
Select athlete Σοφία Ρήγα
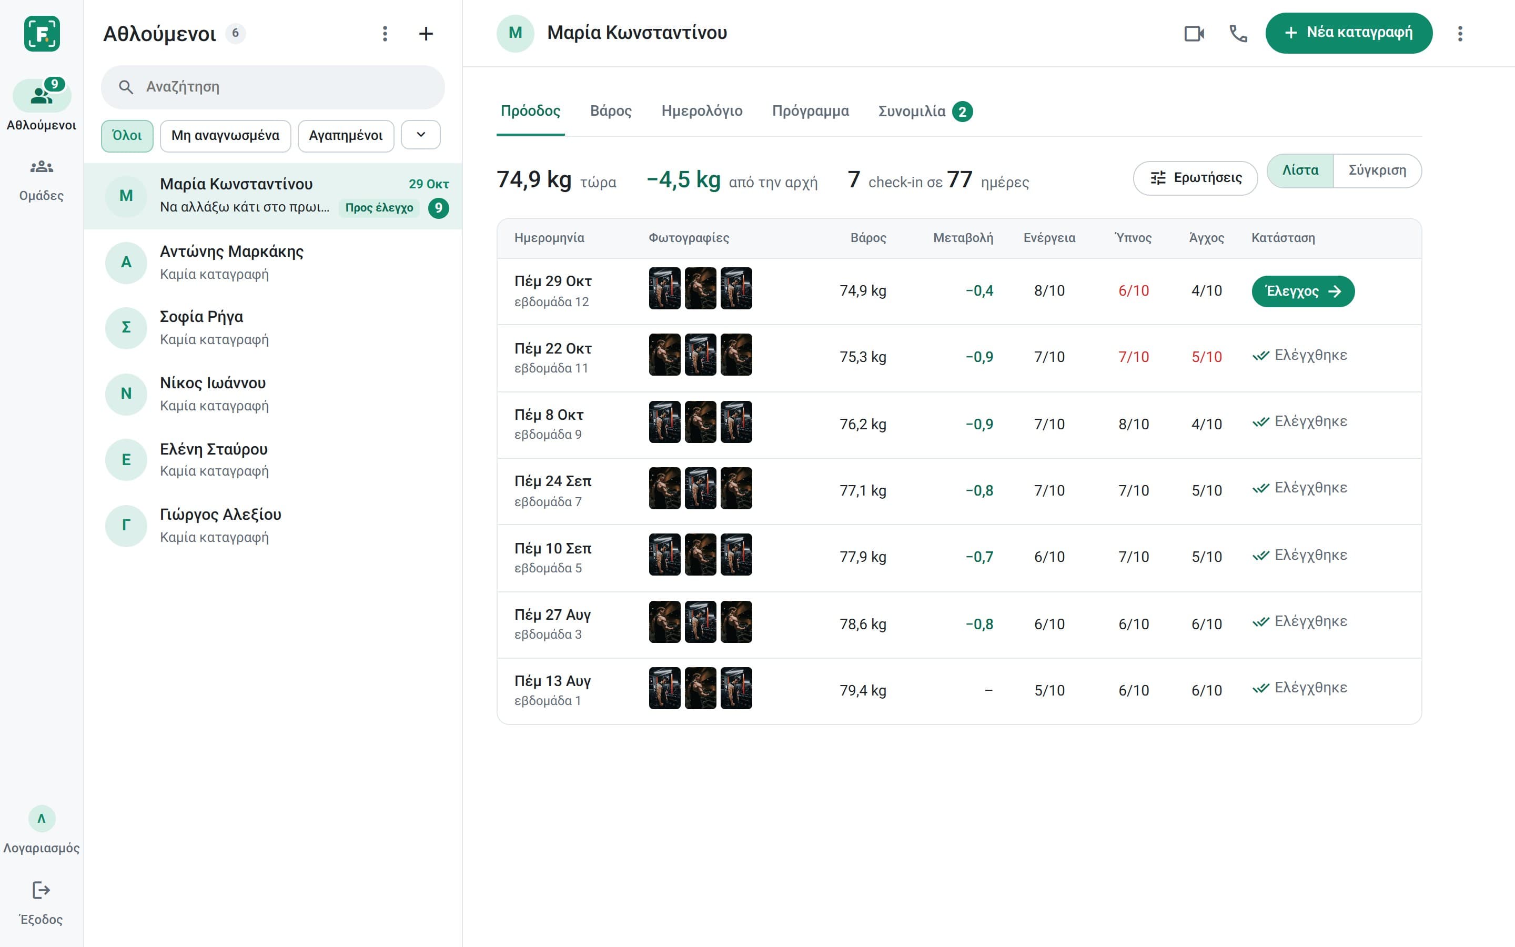(x=273, y=328)
